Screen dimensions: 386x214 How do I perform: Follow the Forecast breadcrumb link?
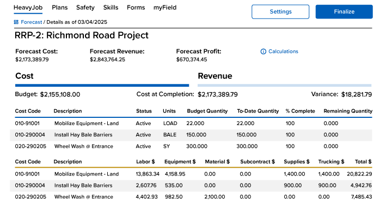(31, 22)
